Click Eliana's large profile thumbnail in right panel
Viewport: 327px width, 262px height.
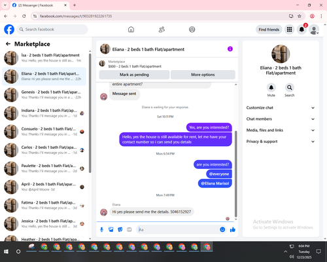281,54
